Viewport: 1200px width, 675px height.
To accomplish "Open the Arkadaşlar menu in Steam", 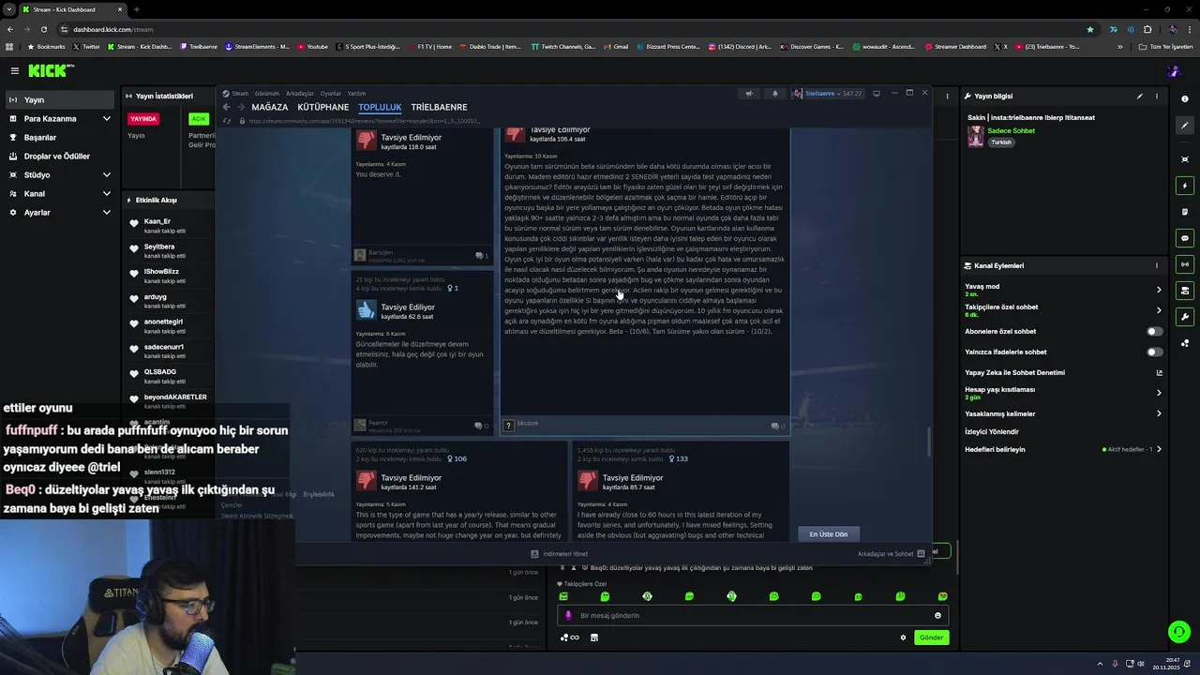I will tap(300, 94).
